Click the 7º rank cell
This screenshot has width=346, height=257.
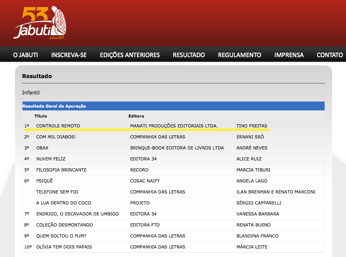pos(27,214)
